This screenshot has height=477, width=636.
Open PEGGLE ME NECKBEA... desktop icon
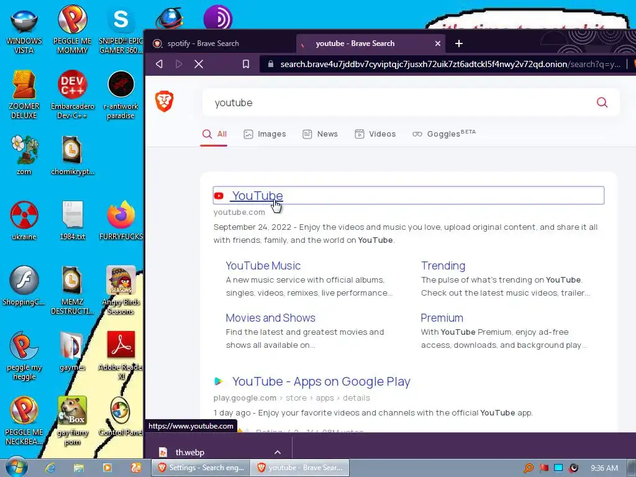(24, 420)
